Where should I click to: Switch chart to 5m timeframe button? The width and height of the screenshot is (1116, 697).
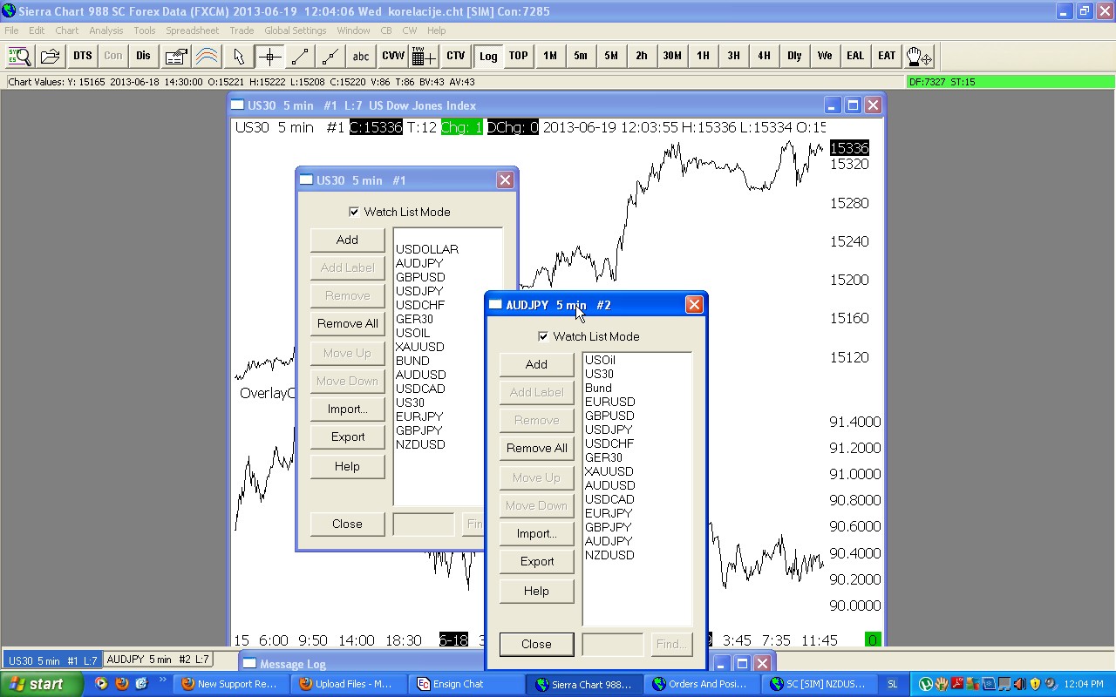581,57
